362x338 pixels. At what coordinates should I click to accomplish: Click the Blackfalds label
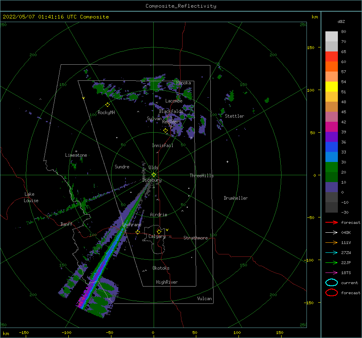tap(171, 111)
